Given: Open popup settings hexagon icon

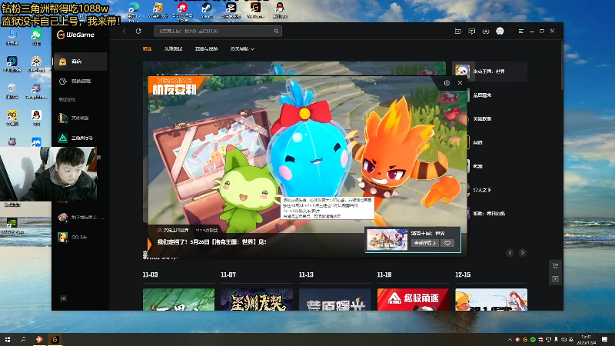Looking at the screenshot, I should (x=447, y=83).
